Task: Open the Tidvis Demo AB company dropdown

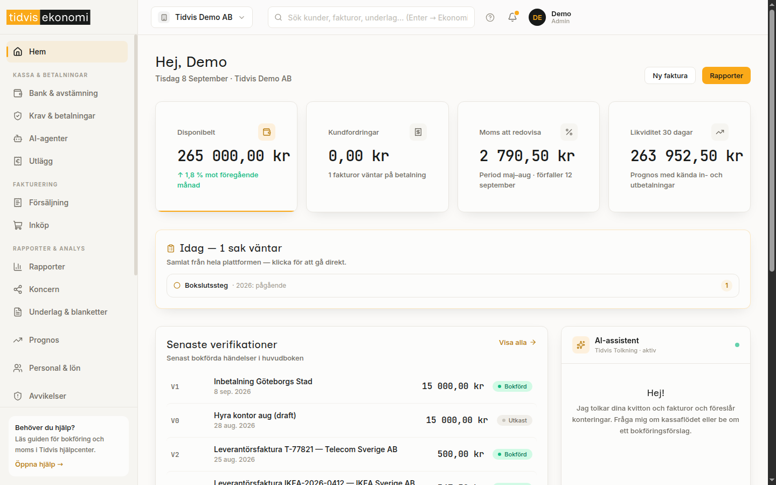Action: tap(202, 17)
